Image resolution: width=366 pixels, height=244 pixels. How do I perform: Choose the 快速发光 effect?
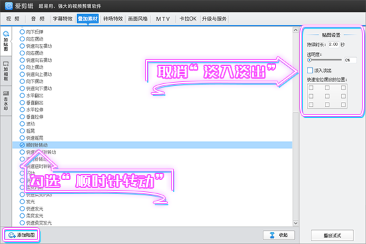point(31,209)
